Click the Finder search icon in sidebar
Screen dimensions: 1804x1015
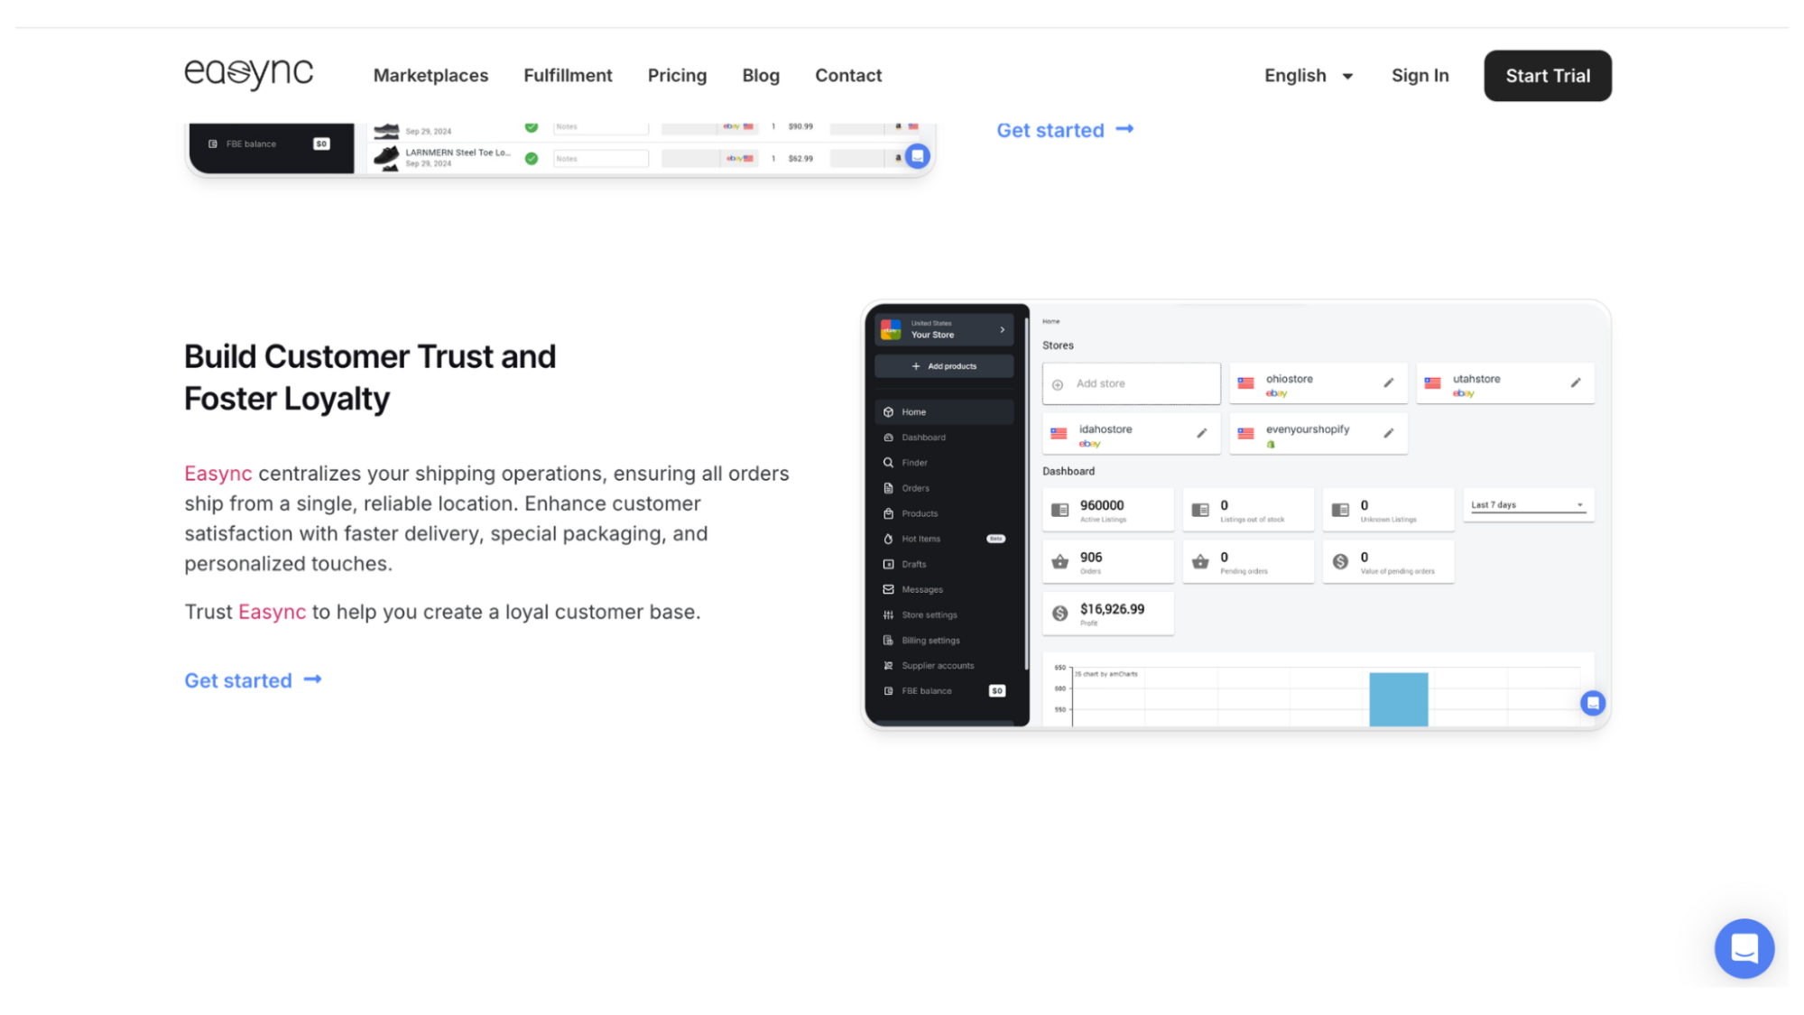(x=888, y=463)
